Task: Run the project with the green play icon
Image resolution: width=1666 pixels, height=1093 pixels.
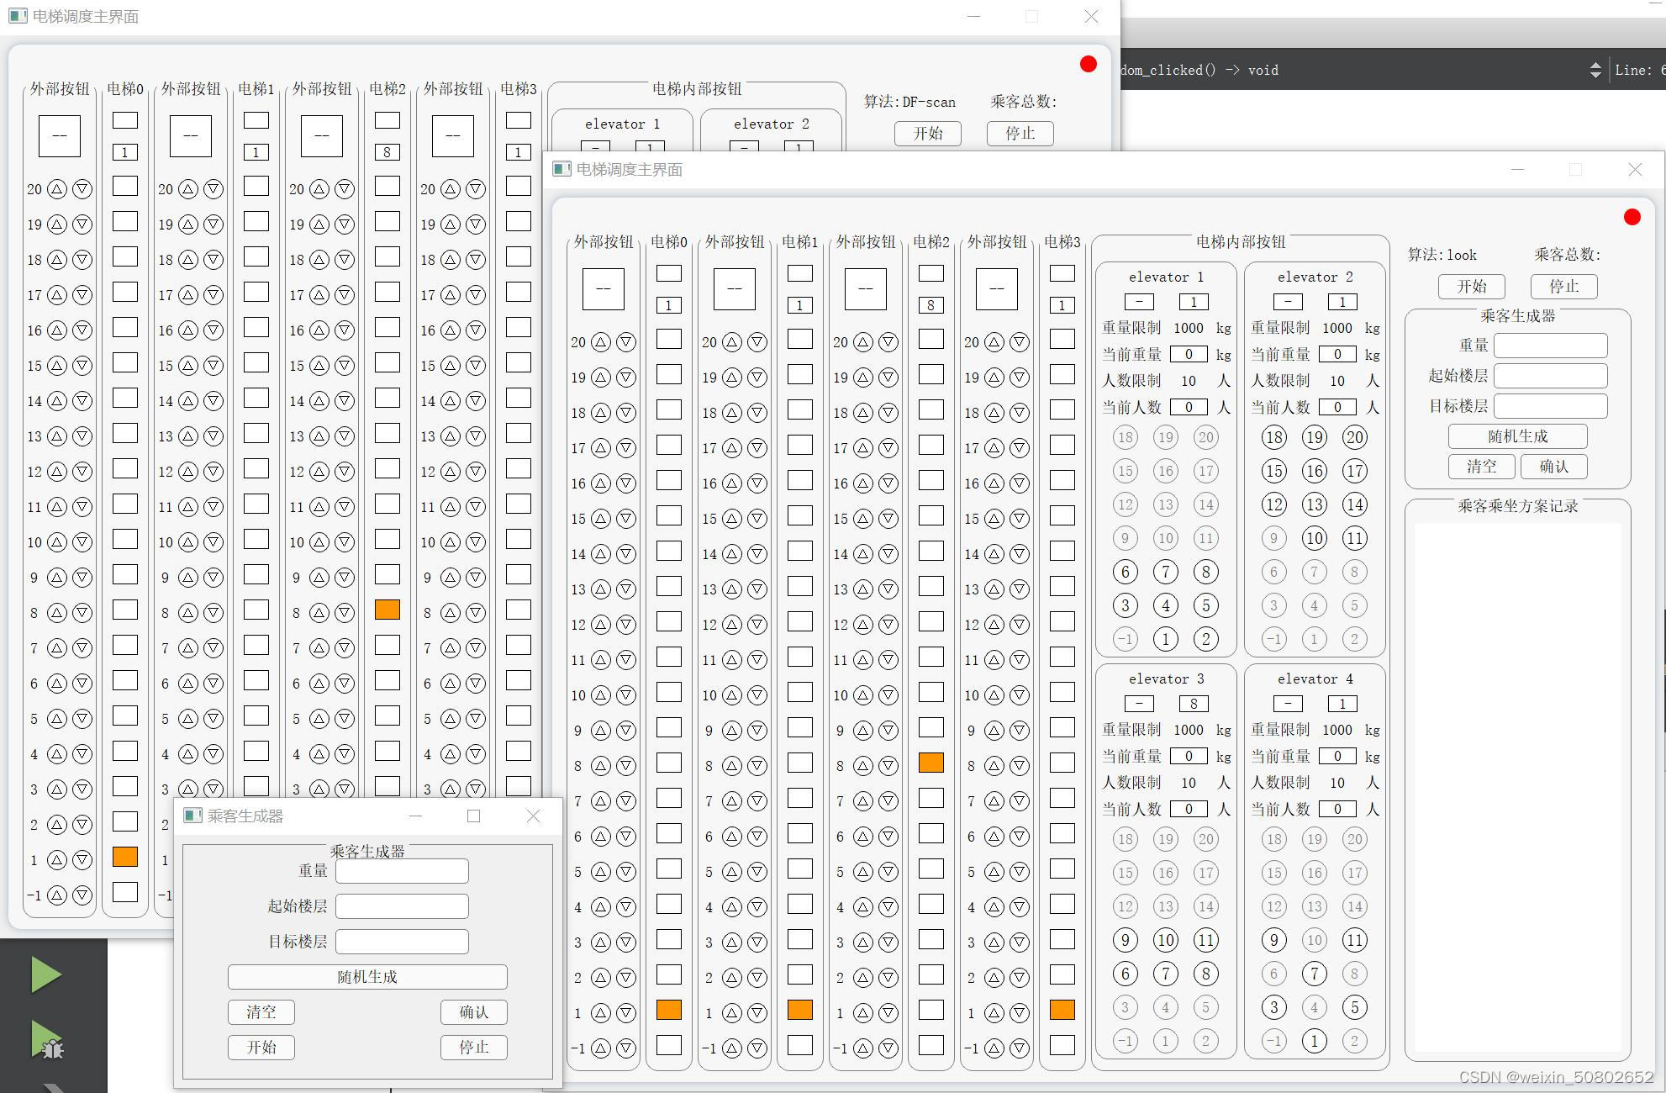Action: click(45, 975)
